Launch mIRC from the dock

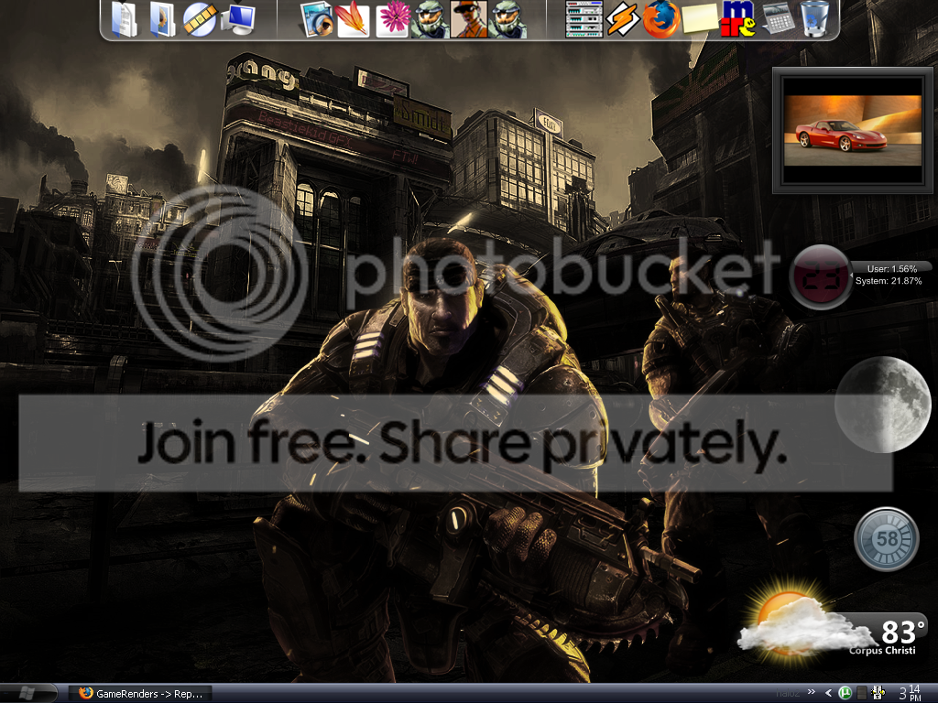coord(738,20)
